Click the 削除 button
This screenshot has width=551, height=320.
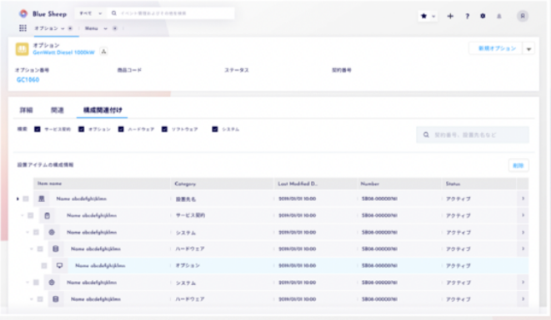[x=518, y=165]
